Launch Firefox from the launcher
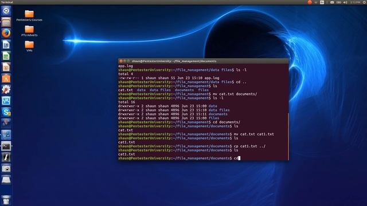367x206 pixels. (x=6, y=33)
